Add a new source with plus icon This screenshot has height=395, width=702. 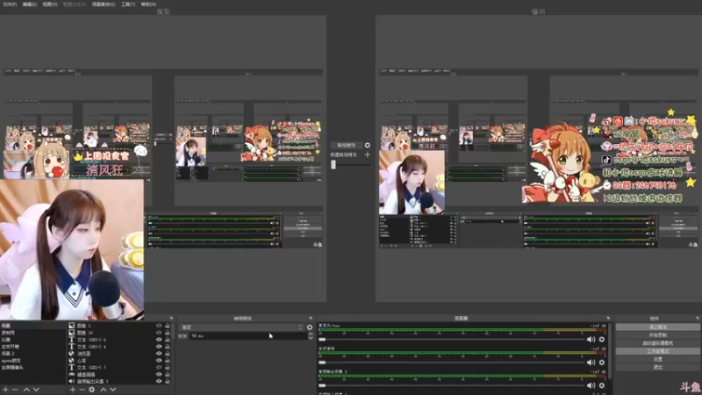73,390
